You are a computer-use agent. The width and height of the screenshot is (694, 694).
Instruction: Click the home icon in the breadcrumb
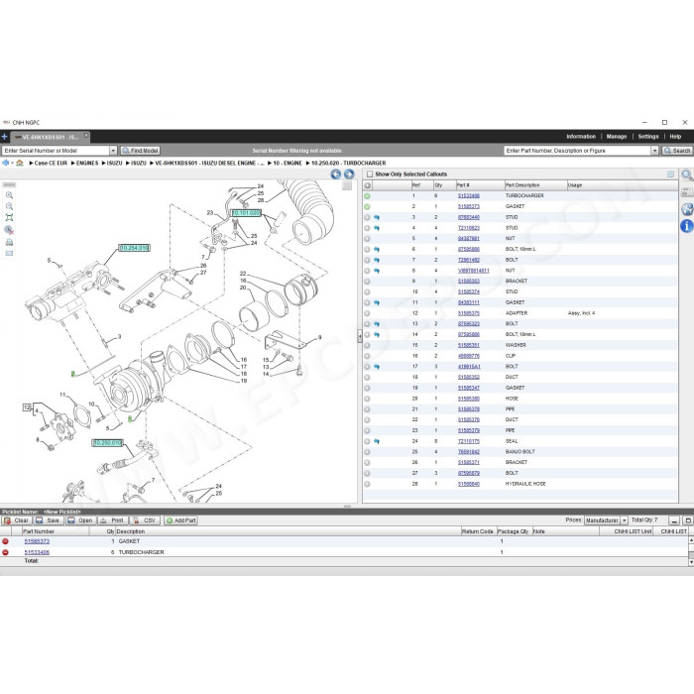tap(20, 163)
